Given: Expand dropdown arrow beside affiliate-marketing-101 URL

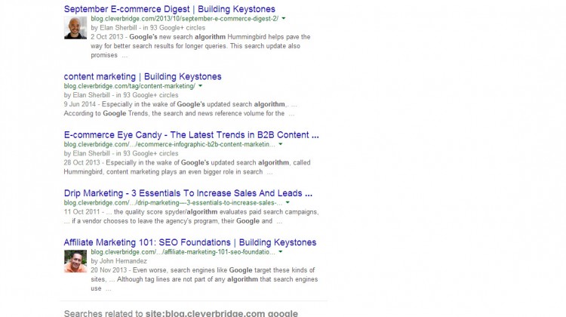Looking at the screenshot, I should coord(281,251).
